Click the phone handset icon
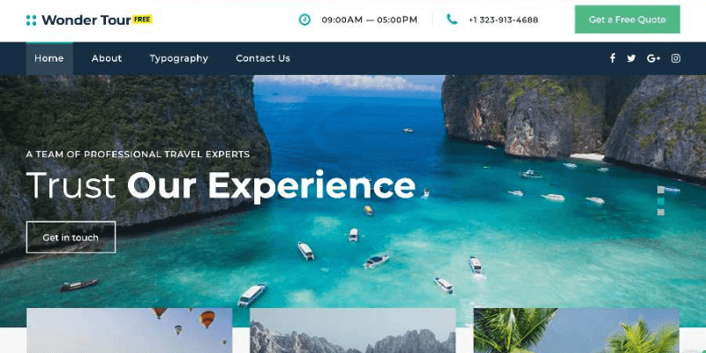Screen dimensions: 706x353 pyautogui.click(x=452, y=19)
